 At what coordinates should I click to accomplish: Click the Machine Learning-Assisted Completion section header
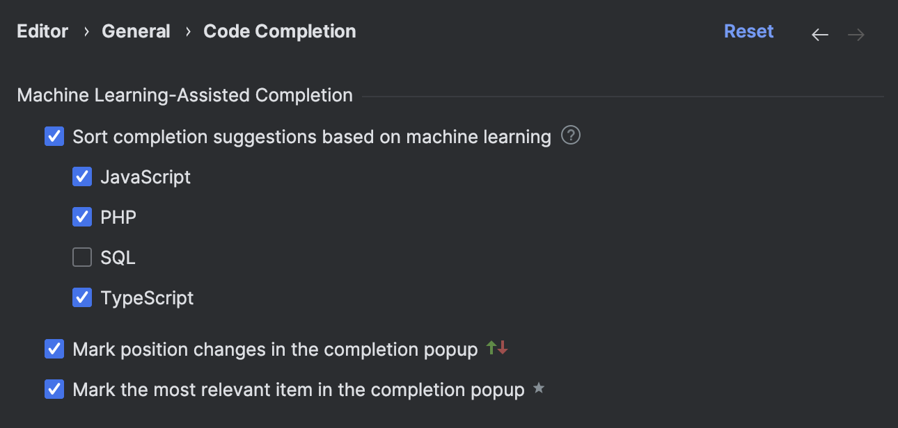(184, 95)
